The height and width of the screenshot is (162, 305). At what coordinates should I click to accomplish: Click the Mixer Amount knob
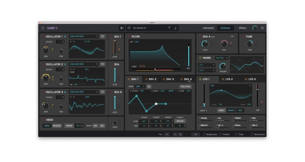point(223,66)
